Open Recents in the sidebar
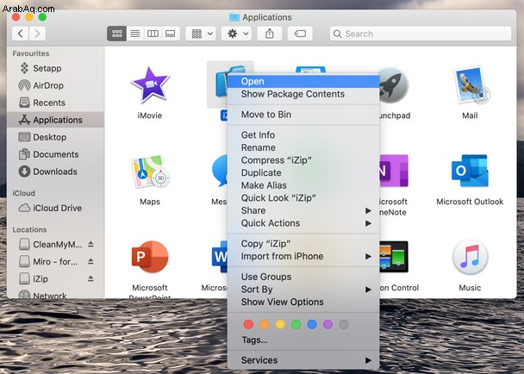This screenshot has height=374, width=524. tap(55, 103)
